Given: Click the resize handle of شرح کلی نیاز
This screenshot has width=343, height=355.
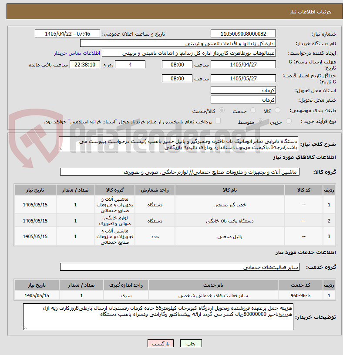Looking at the screenshot, I should point(61,149).
